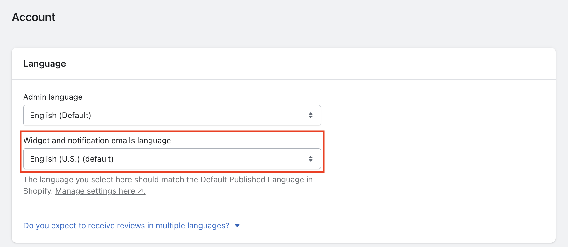Click the up-down arrows beside English (U.S.) (default)

pyautogui.click(x=310, y=159)
